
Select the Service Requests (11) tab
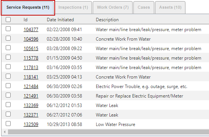(x=28, y=8)
